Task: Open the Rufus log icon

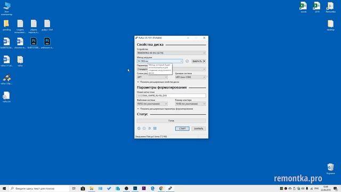Action: tap(155, 129)
